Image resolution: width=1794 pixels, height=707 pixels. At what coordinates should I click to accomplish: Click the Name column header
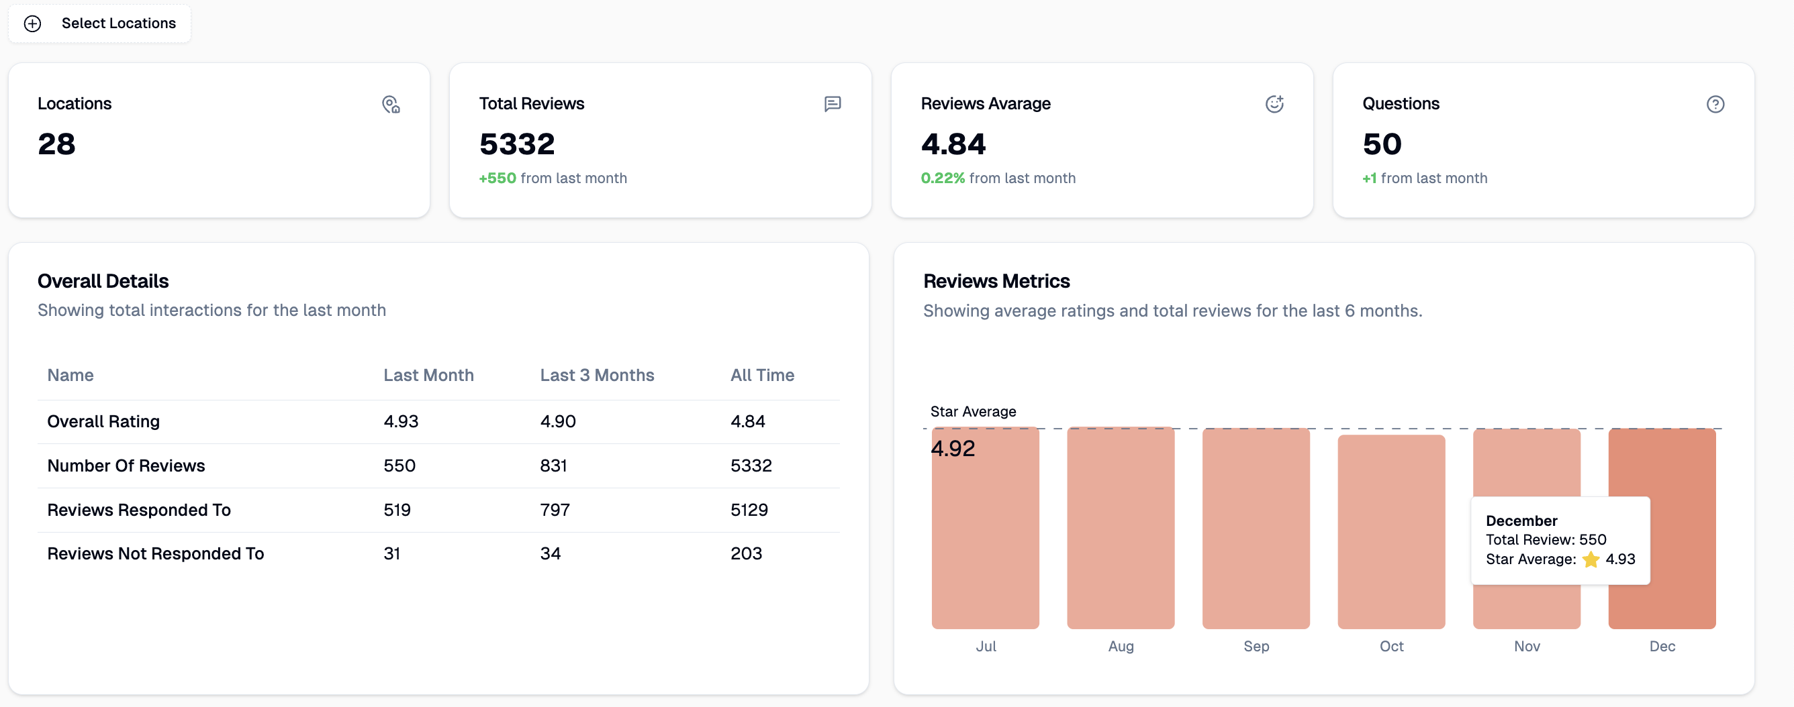coord(70,375)
